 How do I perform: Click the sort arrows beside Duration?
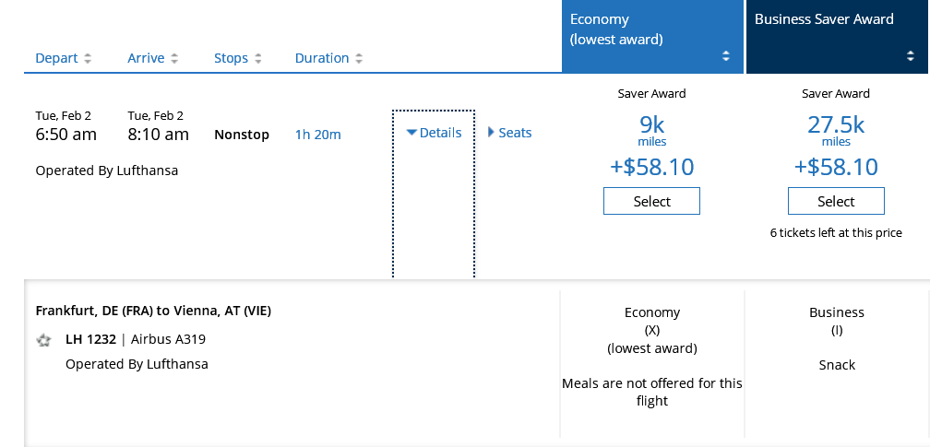[x=358, y=59]
